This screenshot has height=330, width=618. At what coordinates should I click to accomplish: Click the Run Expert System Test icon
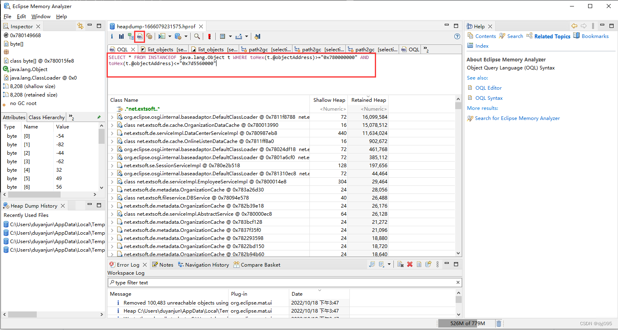point(162,36)
